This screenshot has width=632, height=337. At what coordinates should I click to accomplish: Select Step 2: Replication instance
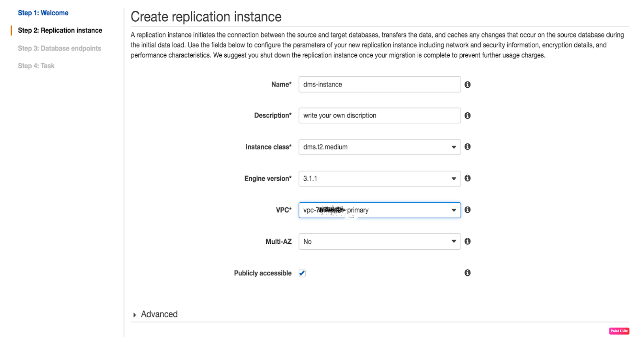pyautogui.click(x=60, y=30)
